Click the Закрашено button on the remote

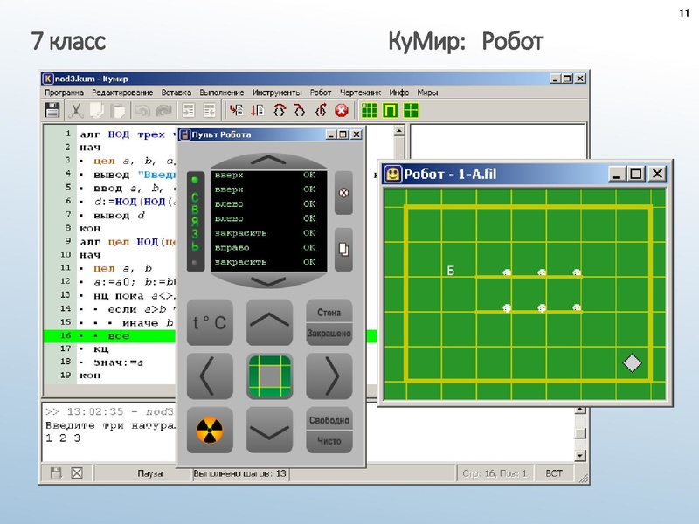click(329, 334)
